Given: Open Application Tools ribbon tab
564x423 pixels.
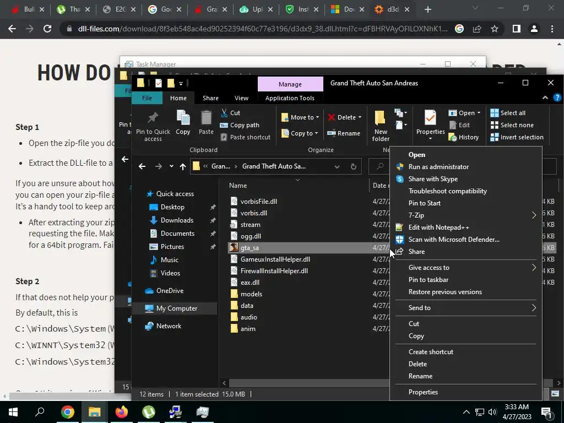Looking at the screenshot, I should [290, 98].
